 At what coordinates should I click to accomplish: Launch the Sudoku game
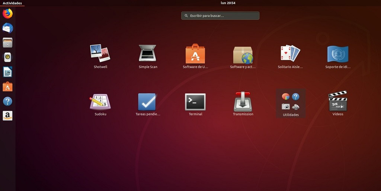point(100,101)
